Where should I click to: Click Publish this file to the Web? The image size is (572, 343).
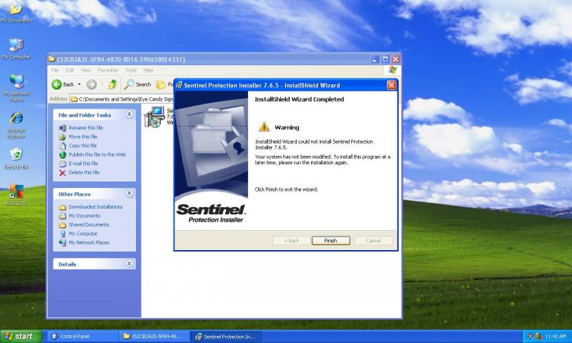[97, 154]
